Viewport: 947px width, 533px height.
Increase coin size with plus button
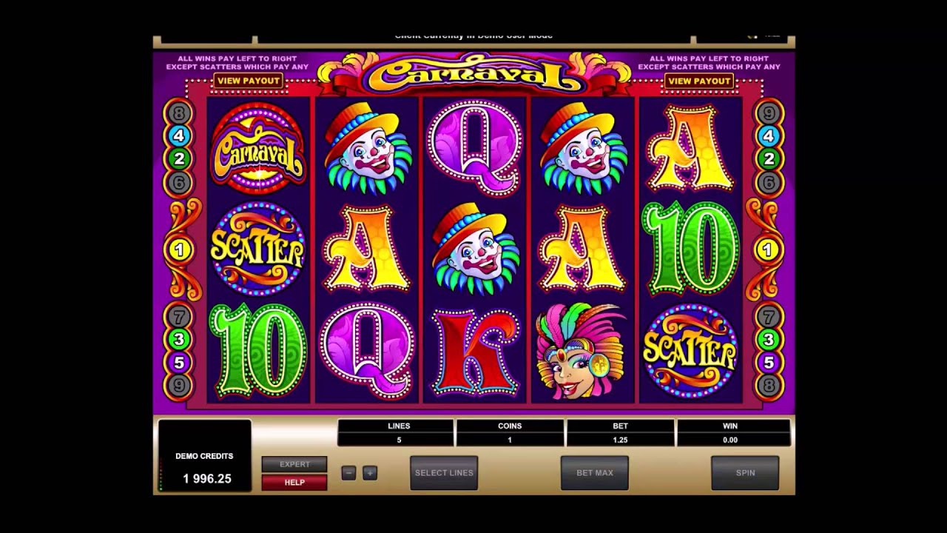pyautogui.click(x=370, y=473)
